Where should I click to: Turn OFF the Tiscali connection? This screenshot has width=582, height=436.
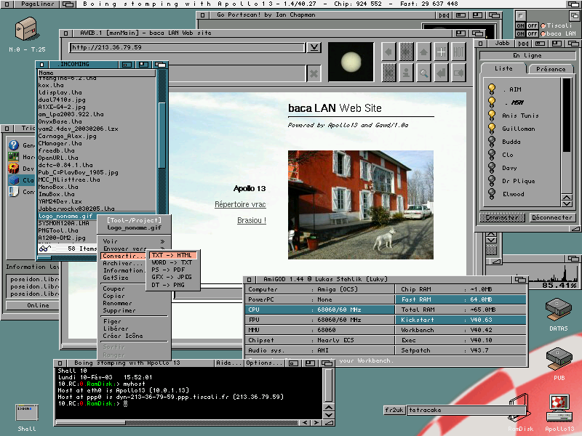[531, 25]
